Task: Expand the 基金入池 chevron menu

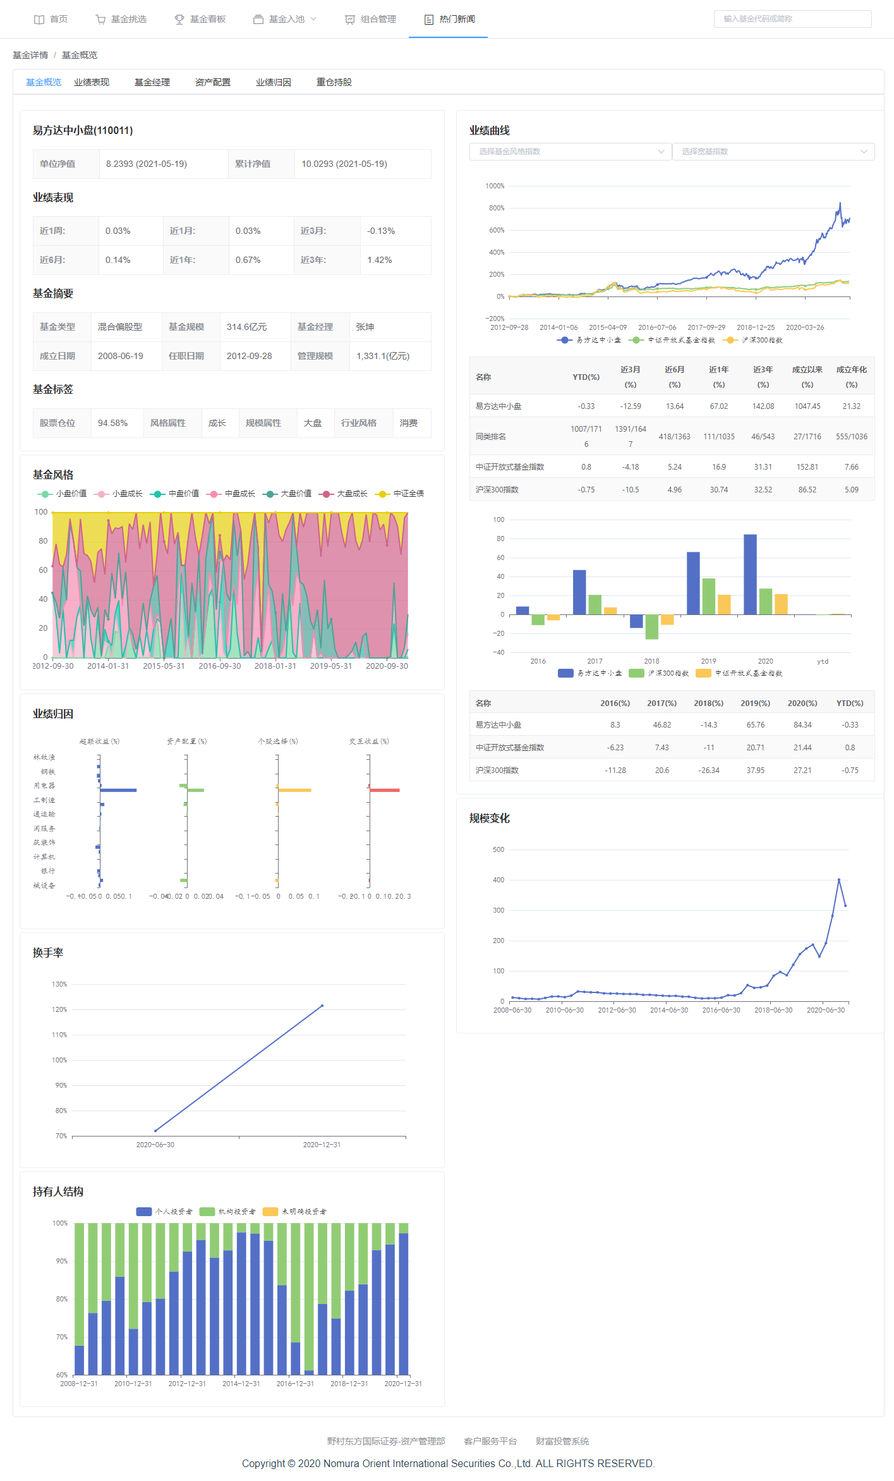Action: tap(313, 19)
